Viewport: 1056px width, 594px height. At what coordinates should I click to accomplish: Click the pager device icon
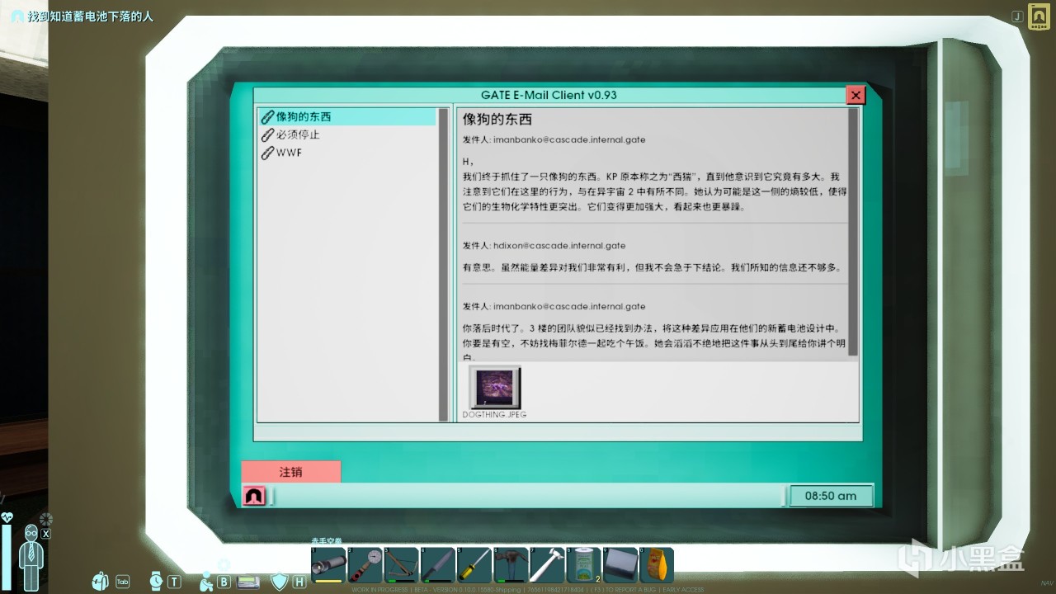[x=248, y=582]
